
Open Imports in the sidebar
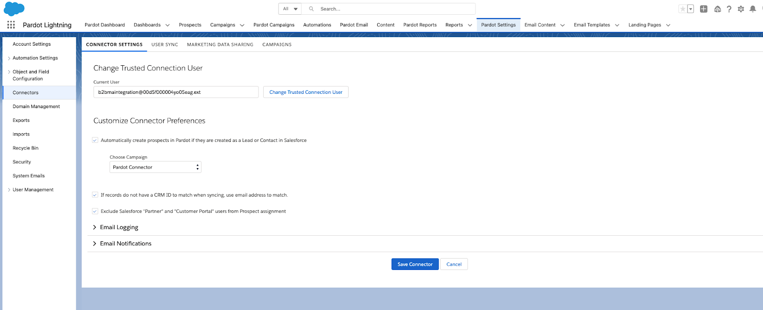(x=21, y=134)
